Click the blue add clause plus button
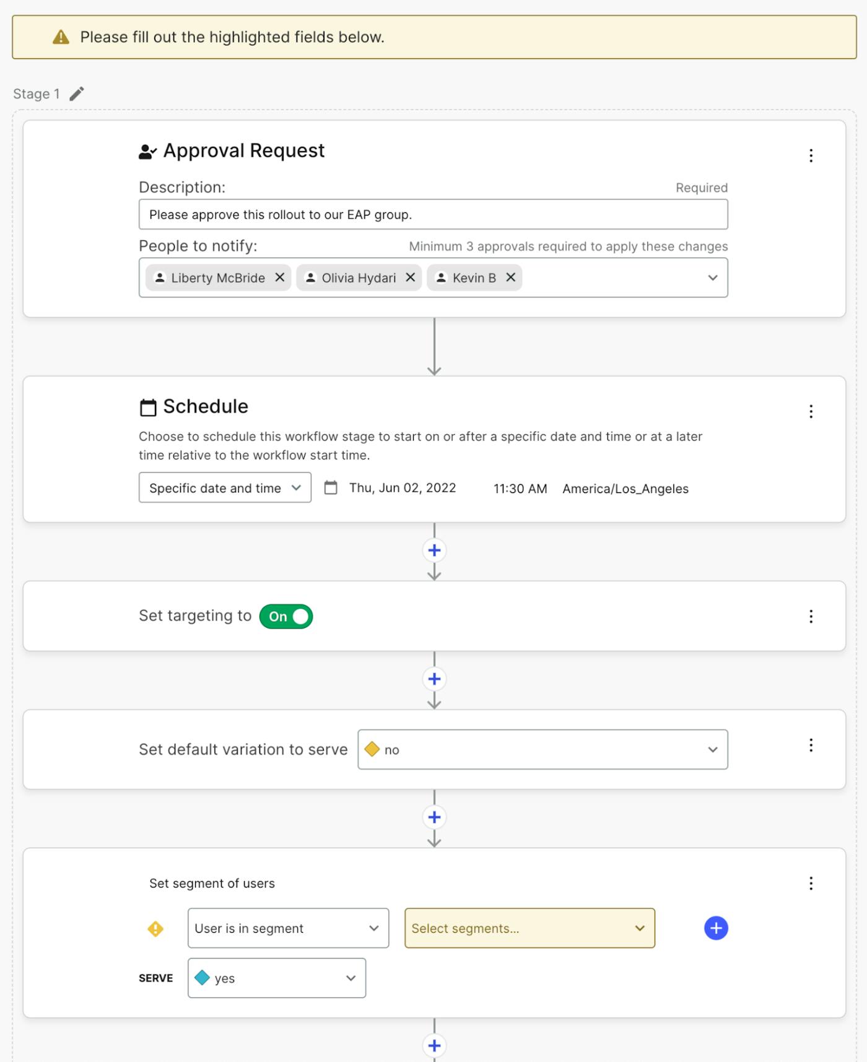Screen dimensions: 867x1062 pos(716,928)
